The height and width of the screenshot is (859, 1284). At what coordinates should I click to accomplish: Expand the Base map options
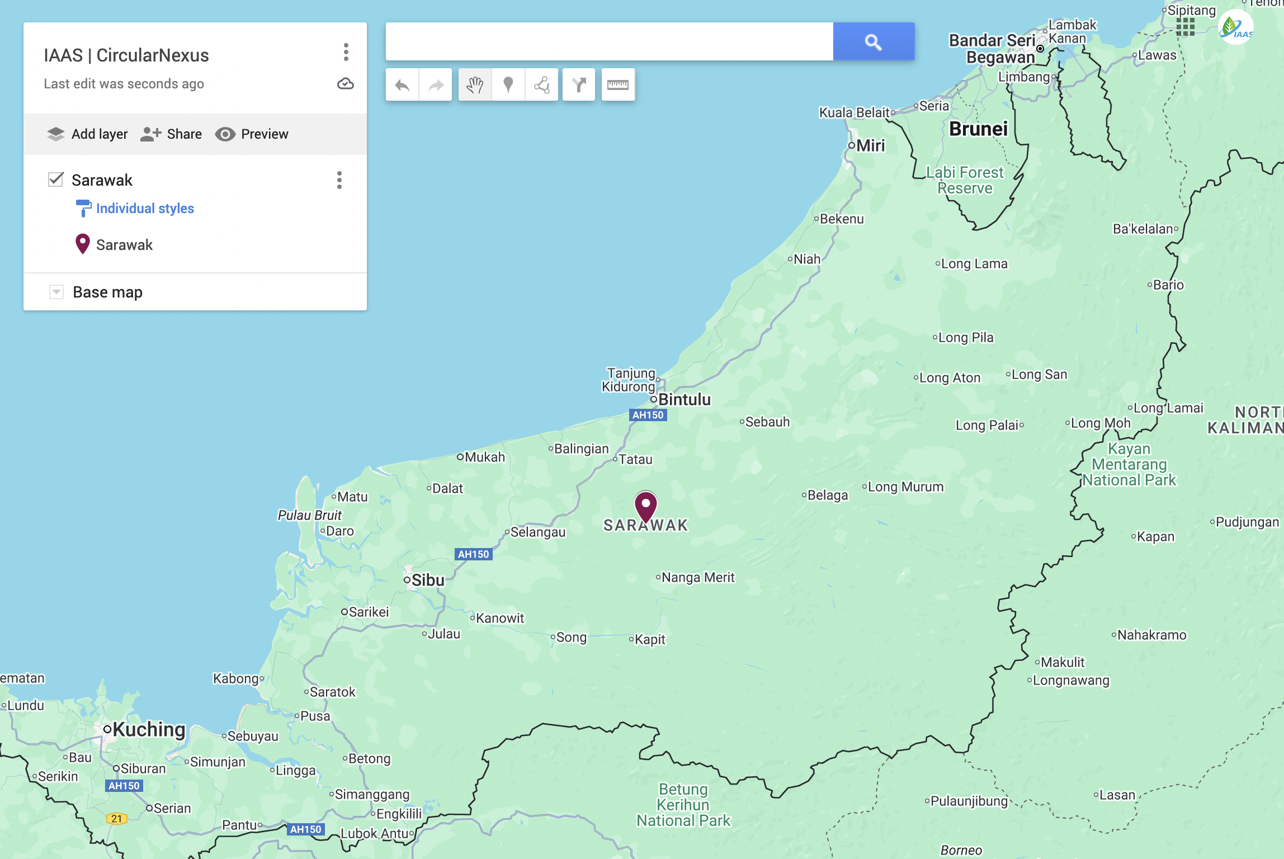[56, 291]
